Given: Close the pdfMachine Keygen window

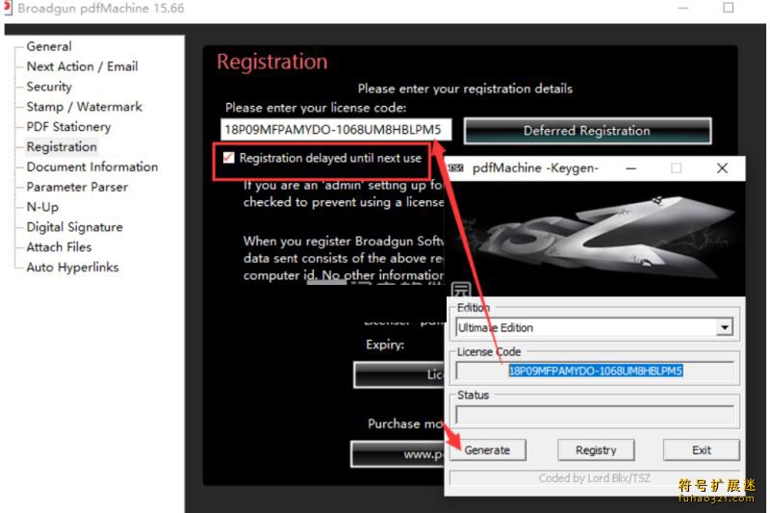Looking at the screenshot, I should 722,167.
